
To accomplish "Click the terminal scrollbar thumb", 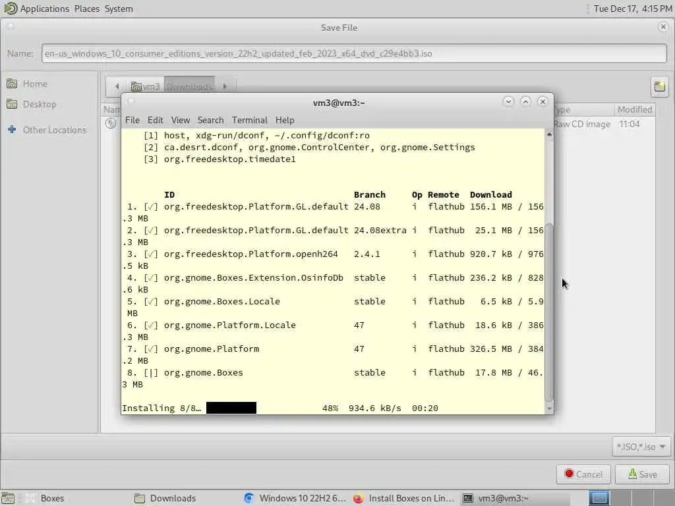I will click(x=549, y=313).
